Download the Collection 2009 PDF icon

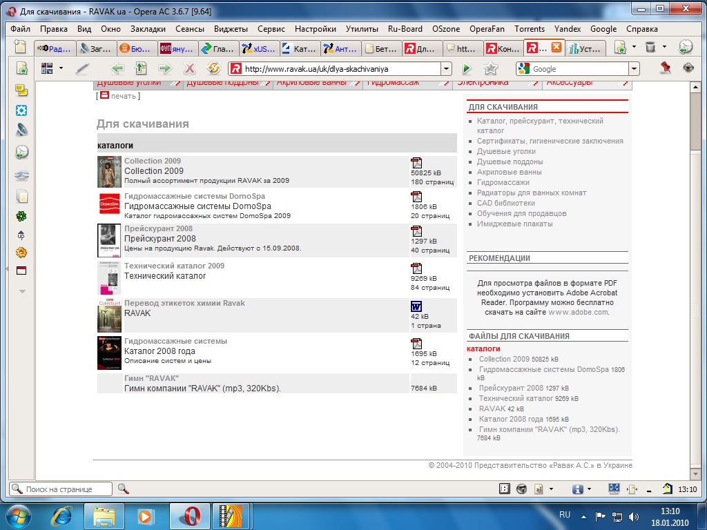pos(416,163)
